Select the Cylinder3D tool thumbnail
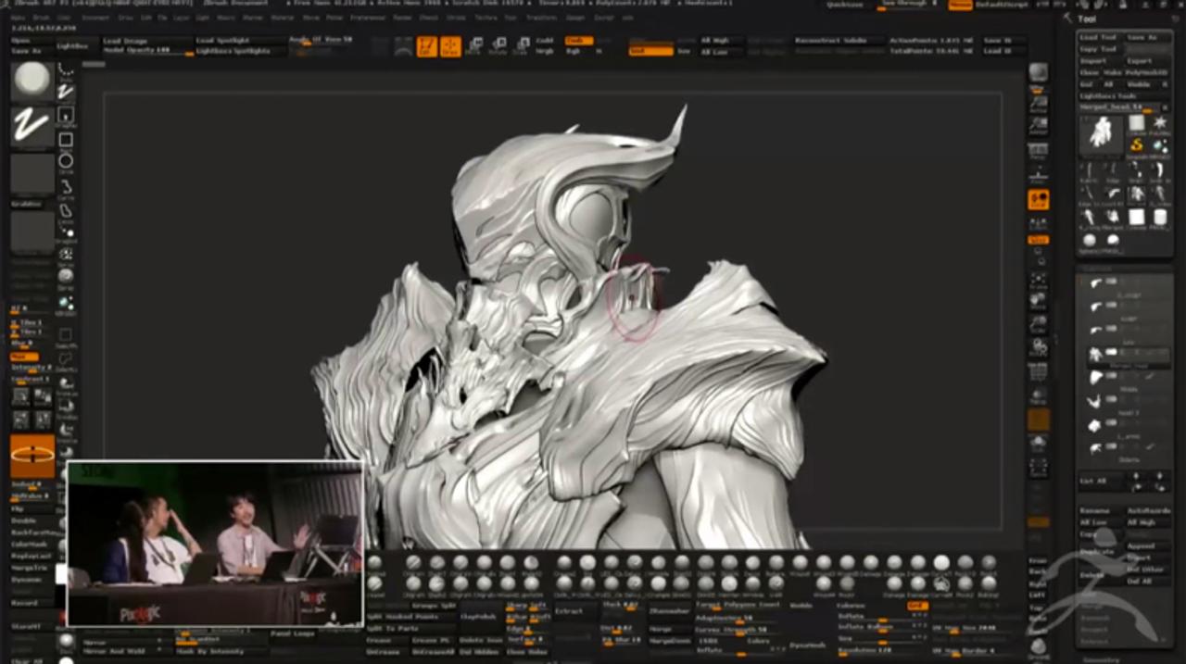Viewport: 1186px width, 664px height. point(1137,123)
